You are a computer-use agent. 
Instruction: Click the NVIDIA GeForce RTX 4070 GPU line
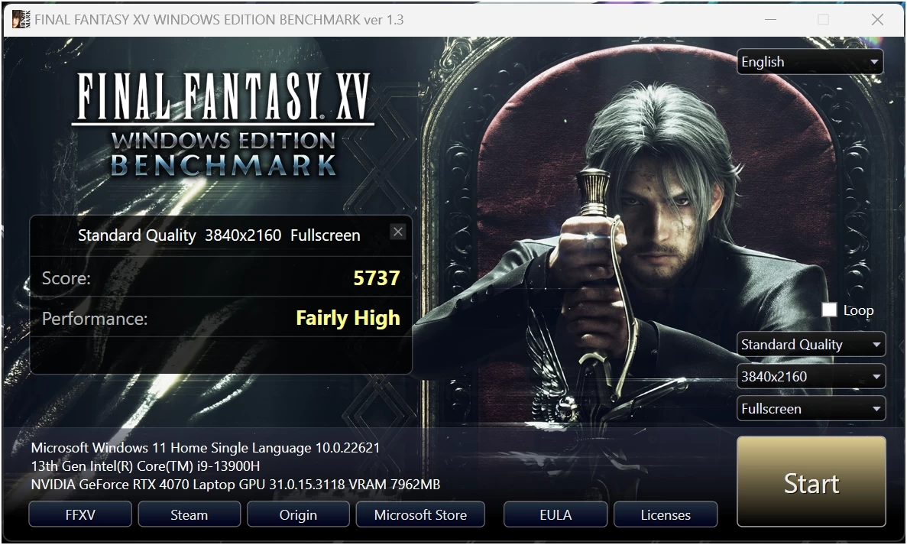(x=235, y=485)
